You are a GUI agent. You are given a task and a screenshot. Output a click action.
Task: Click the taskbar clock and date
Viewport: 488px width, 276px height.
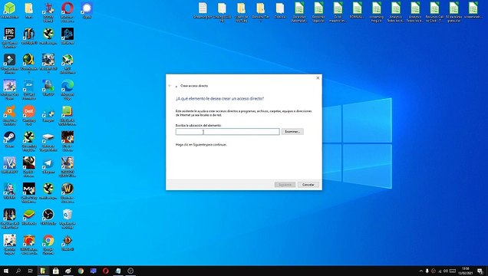coord(465,271)
